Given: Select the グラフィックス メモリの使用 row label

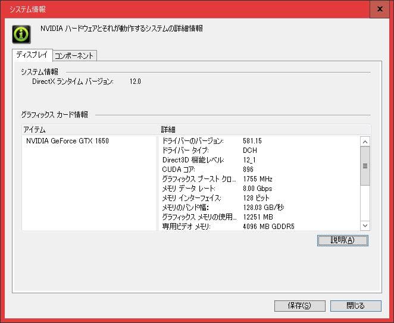Looking at the screenshot, I should [x=199, y=217].
